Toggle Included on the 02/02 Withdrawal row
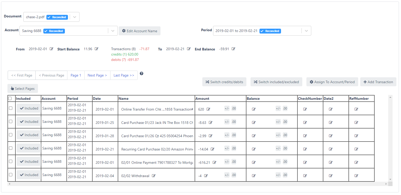 [28, 175]
